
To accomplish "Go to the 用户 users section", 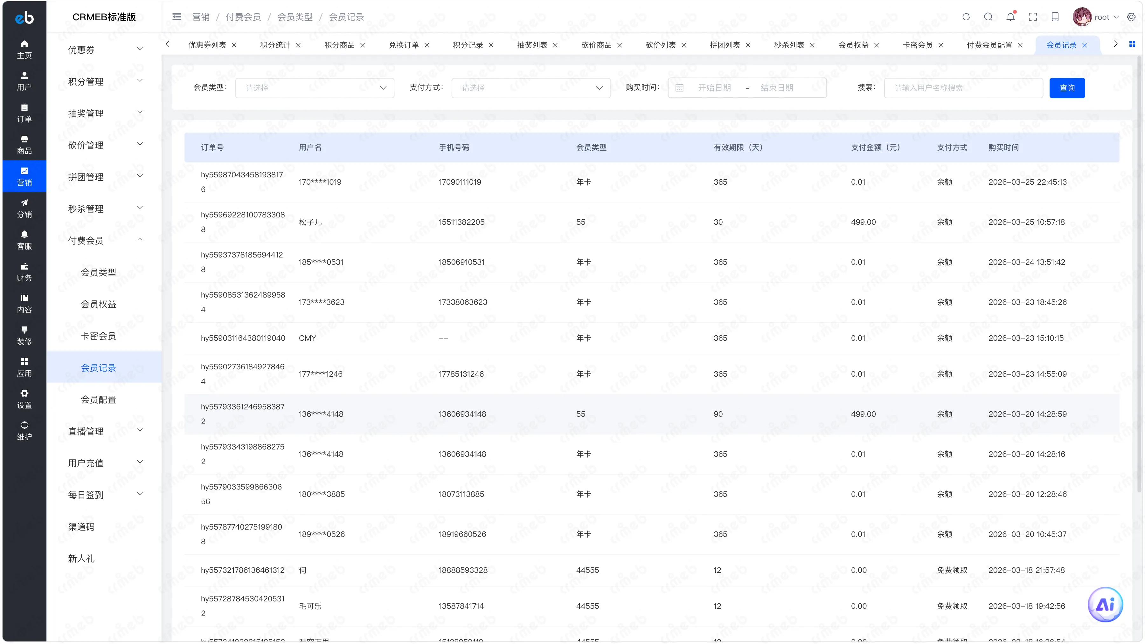I will (x=24, y=81).
